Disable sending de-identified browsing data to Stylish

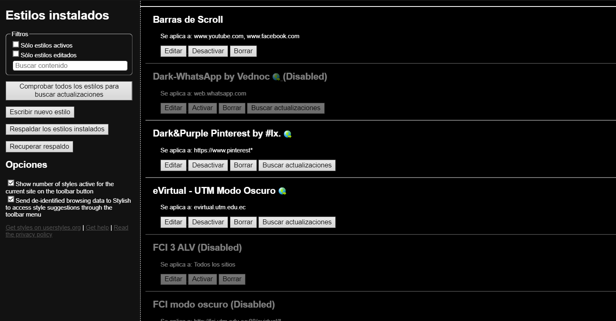(x=11, y=199)
